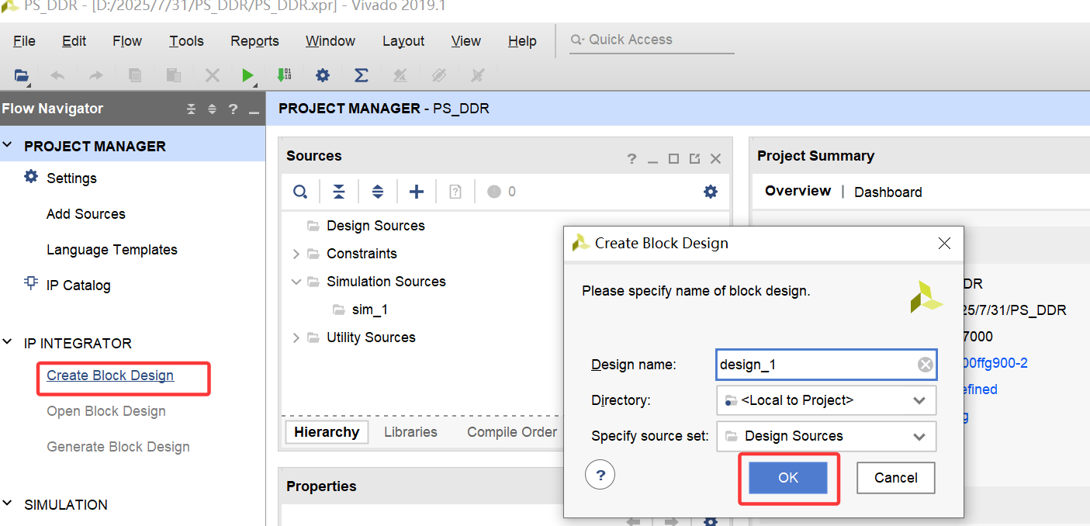Switch to the Libraries tab
This screenshot has height=526, width=1090.
(x=410, y=432)
